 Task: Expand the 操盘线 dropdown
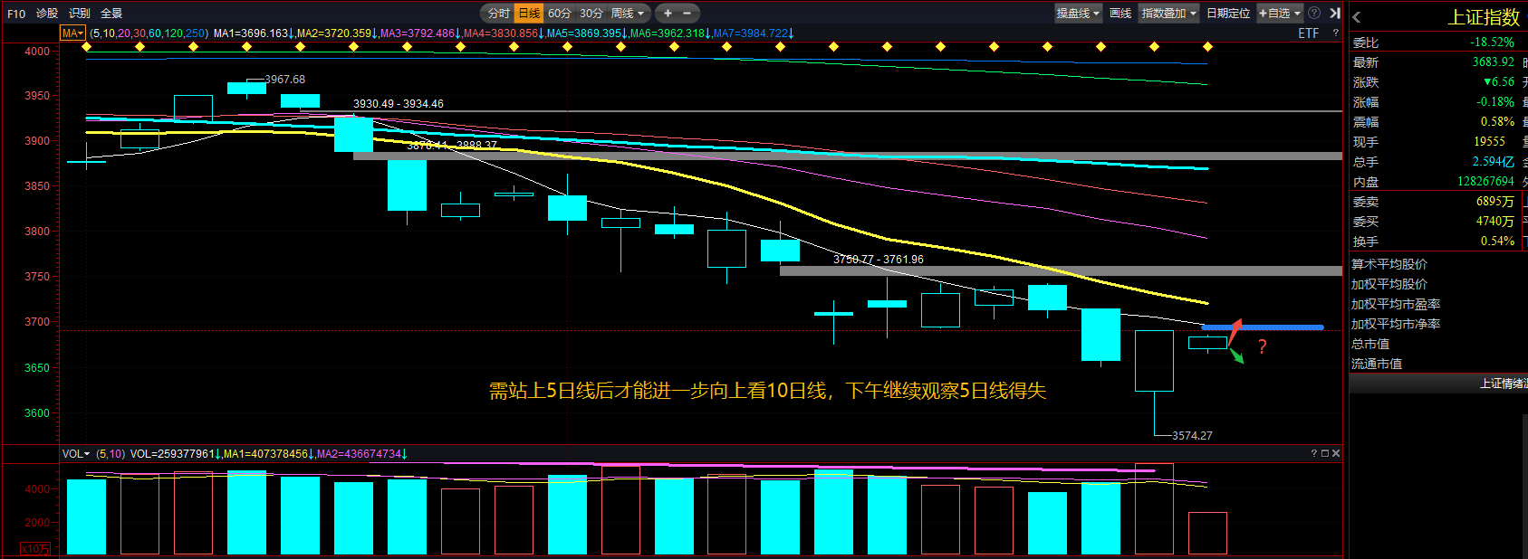pos(1078,13)
